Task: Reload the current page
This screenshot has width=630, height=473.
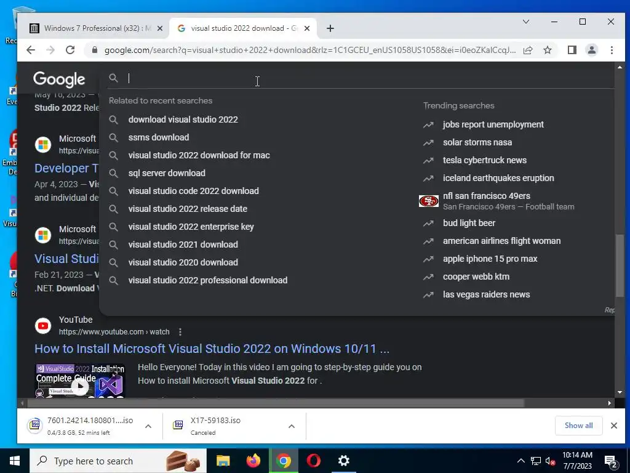Action: pos(70,50)
